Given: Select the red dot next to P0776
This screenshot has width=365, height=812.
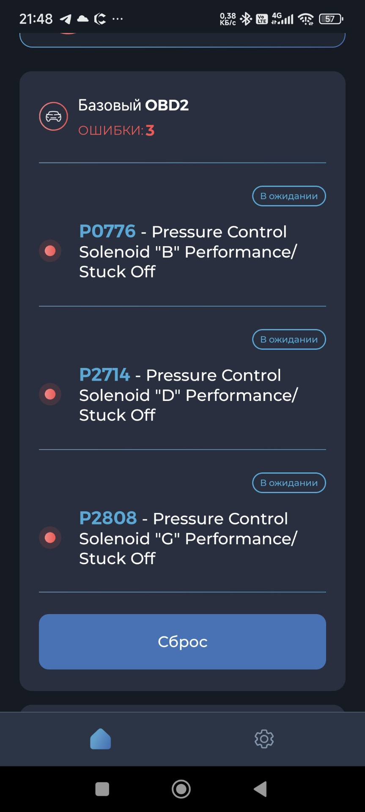Looking at the screenshot, I should 50,251.
